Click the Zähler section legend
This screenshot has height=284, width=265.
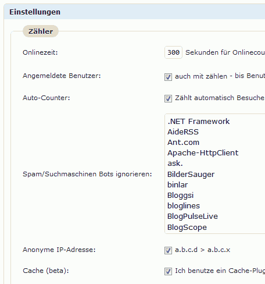[41, 31]
